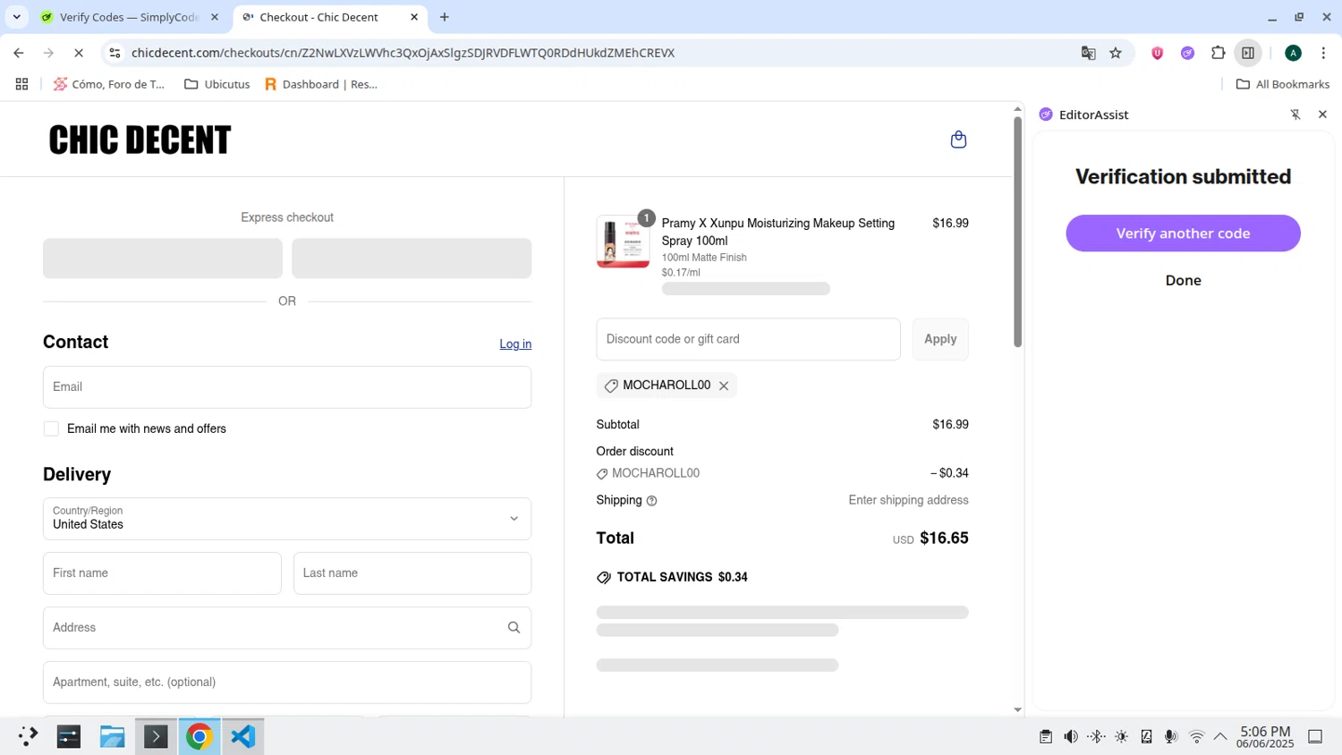Viewport: 1342px width, 755px height.
Task: Open the Wi-Fi network tray icon
Action: coord(1196,737)
